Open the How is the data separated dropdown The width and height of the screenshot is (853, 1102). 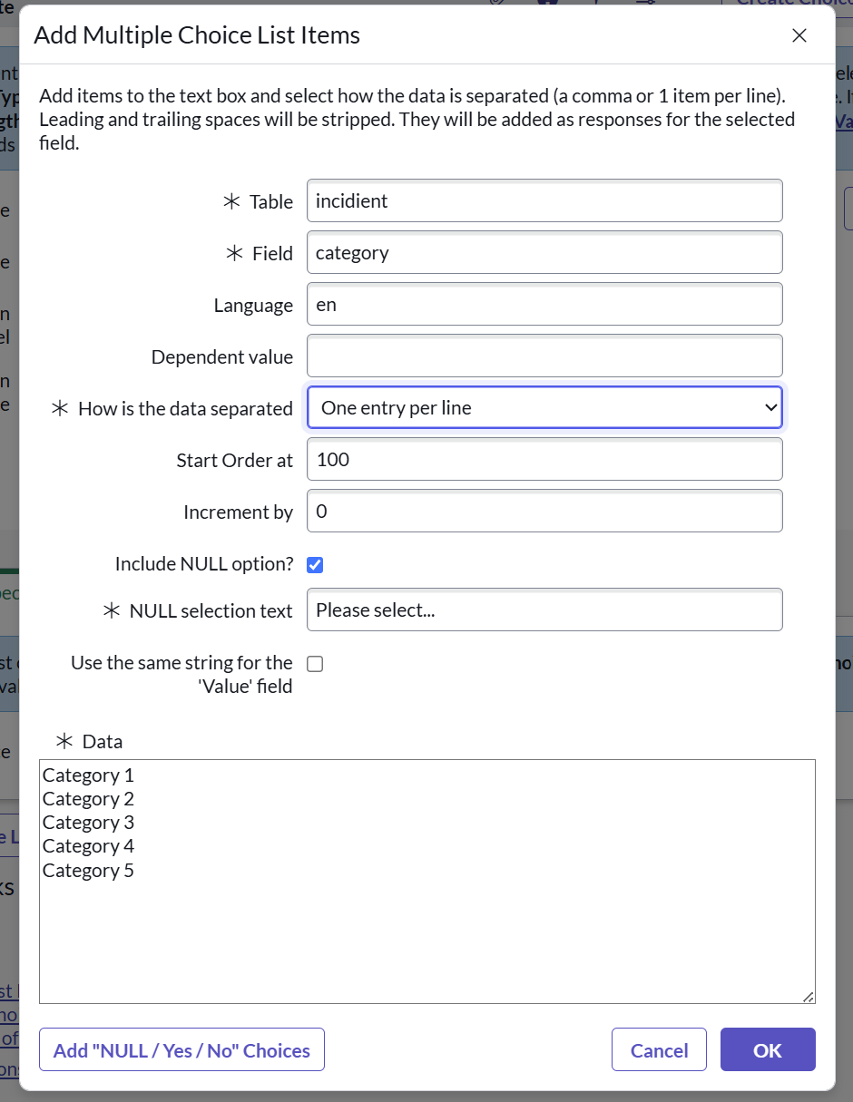(x=544, y=407)
